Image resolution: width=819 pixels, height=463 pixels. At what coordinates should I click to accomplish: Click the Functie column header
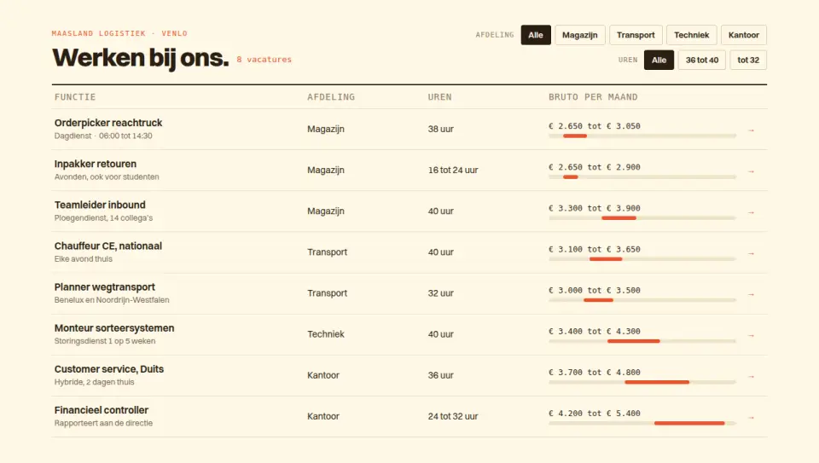click(x=75, y=97)
